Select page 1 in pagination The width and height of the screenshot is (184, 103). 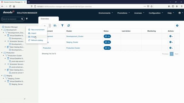click(172, 54)
